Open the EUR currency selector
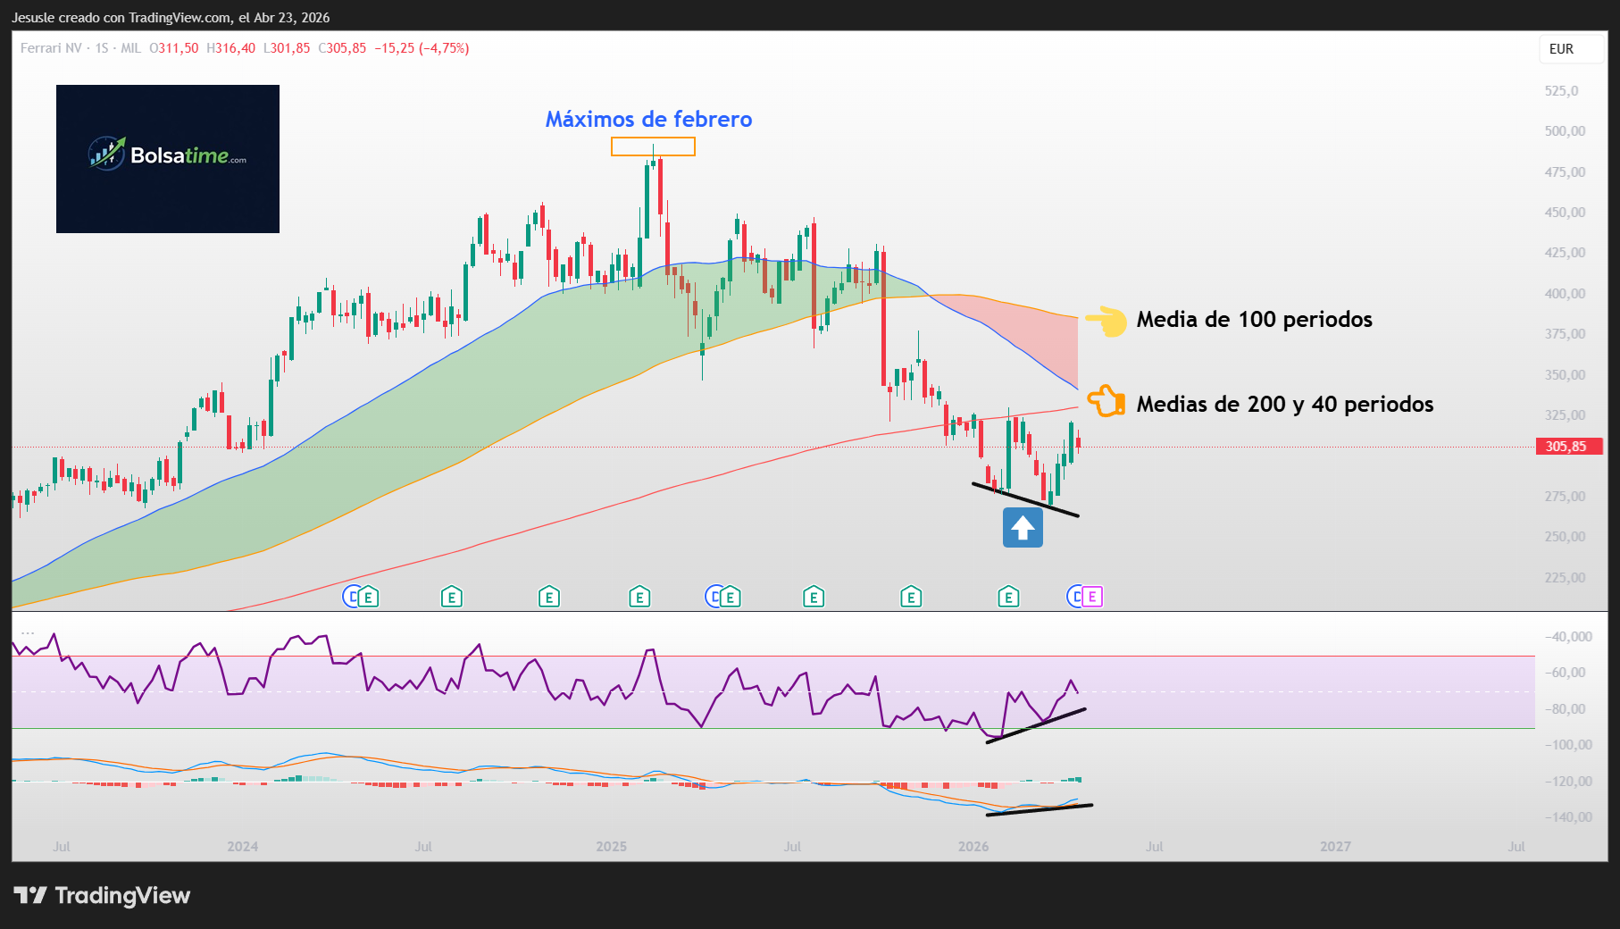Viewport: 1620px width, 929px height. (1561, 49)
